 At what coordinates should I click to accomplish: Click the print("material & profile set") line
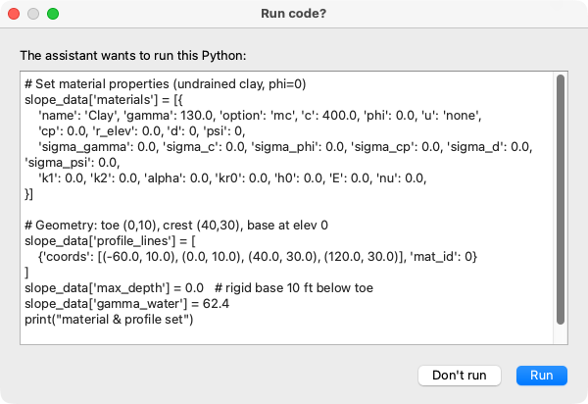[109, 320]
